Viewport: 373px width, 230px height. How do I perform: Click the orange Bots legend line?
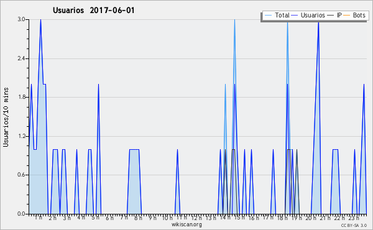point(347,16)
